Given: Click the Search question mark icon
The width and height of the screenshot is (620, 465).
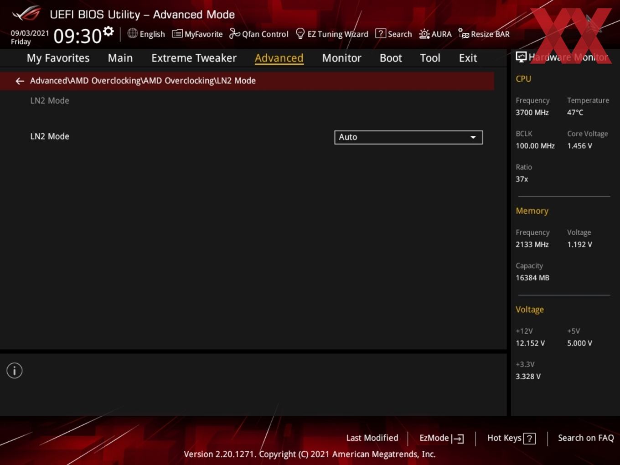Looking at the screenshot, I should (x=380, y=34).
